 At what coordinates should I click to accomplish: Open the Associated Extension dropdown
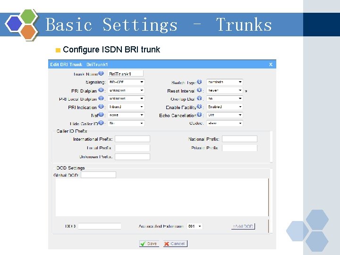tap(195, 226)
